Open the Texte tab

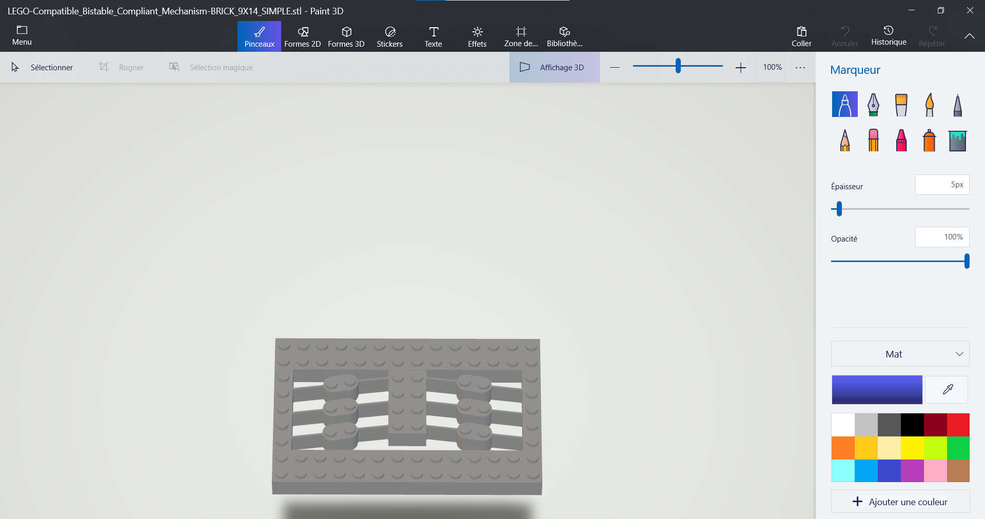tap(433, 36)
